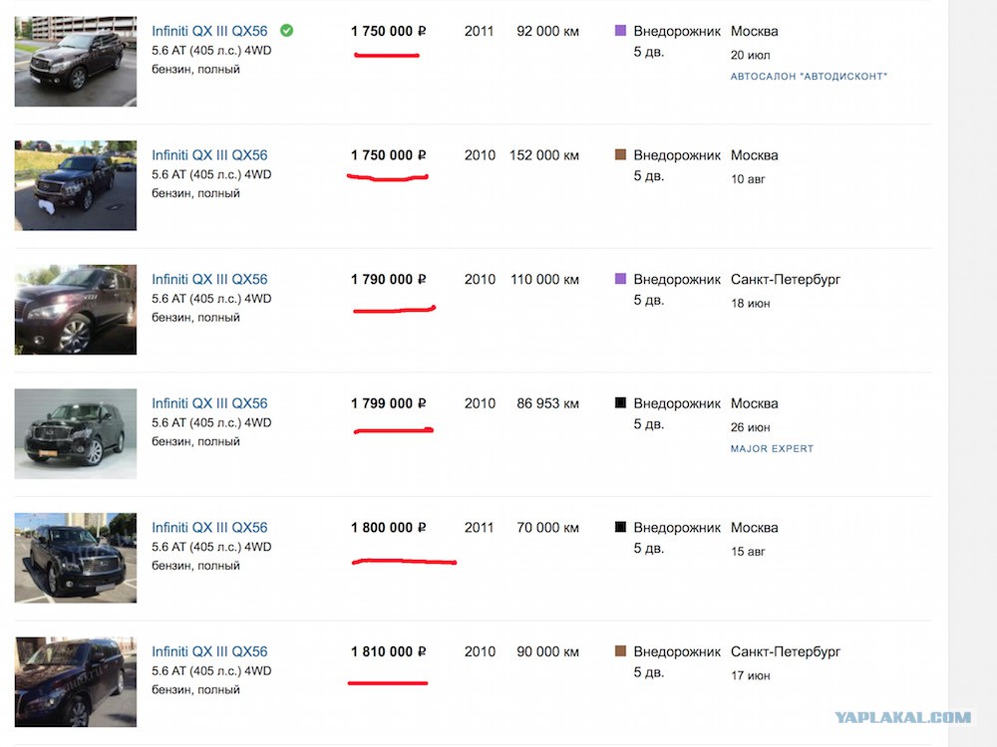
Task: Open Infiniti QX III QX56 link with 90 000 км
Action: pyautogui.click(x=209, y=651)
